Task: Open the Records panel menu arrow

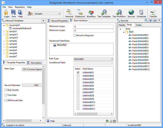Action: click(x=159, y=20)
